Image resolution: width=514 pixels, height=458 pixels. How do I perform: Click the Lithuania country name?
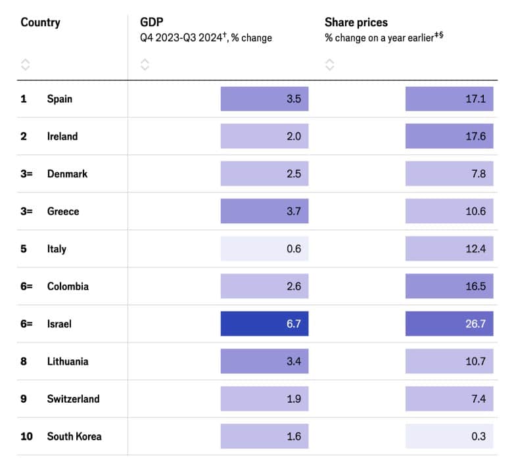point(68,361)
